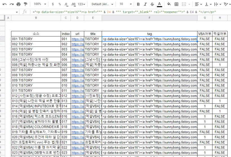The height and width of the screenshot is (157, 231).
Task: Open the url link in row 001
Action: click(78, 39)
